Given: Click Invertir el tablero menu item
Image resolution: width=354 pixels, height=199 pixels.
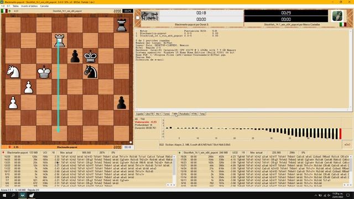Looking at the screenshot, I should pyautogui.click(x=29, y=6).
